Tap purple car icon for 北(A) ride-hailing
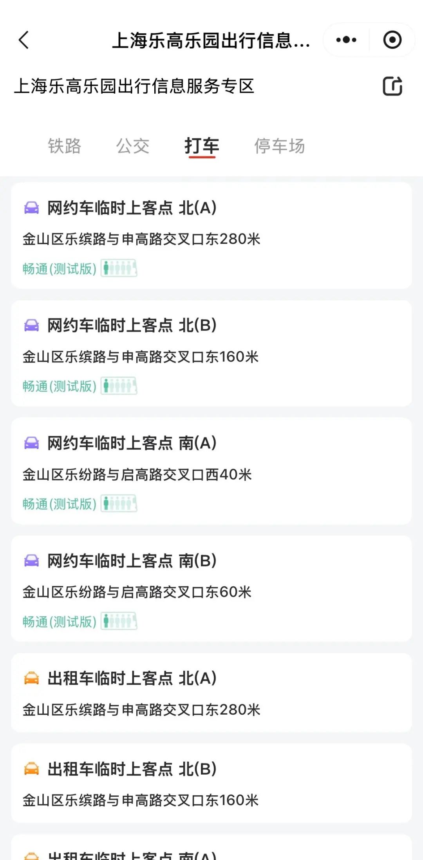This screenshot has height=860, width=423. click(x=32, y=208)
